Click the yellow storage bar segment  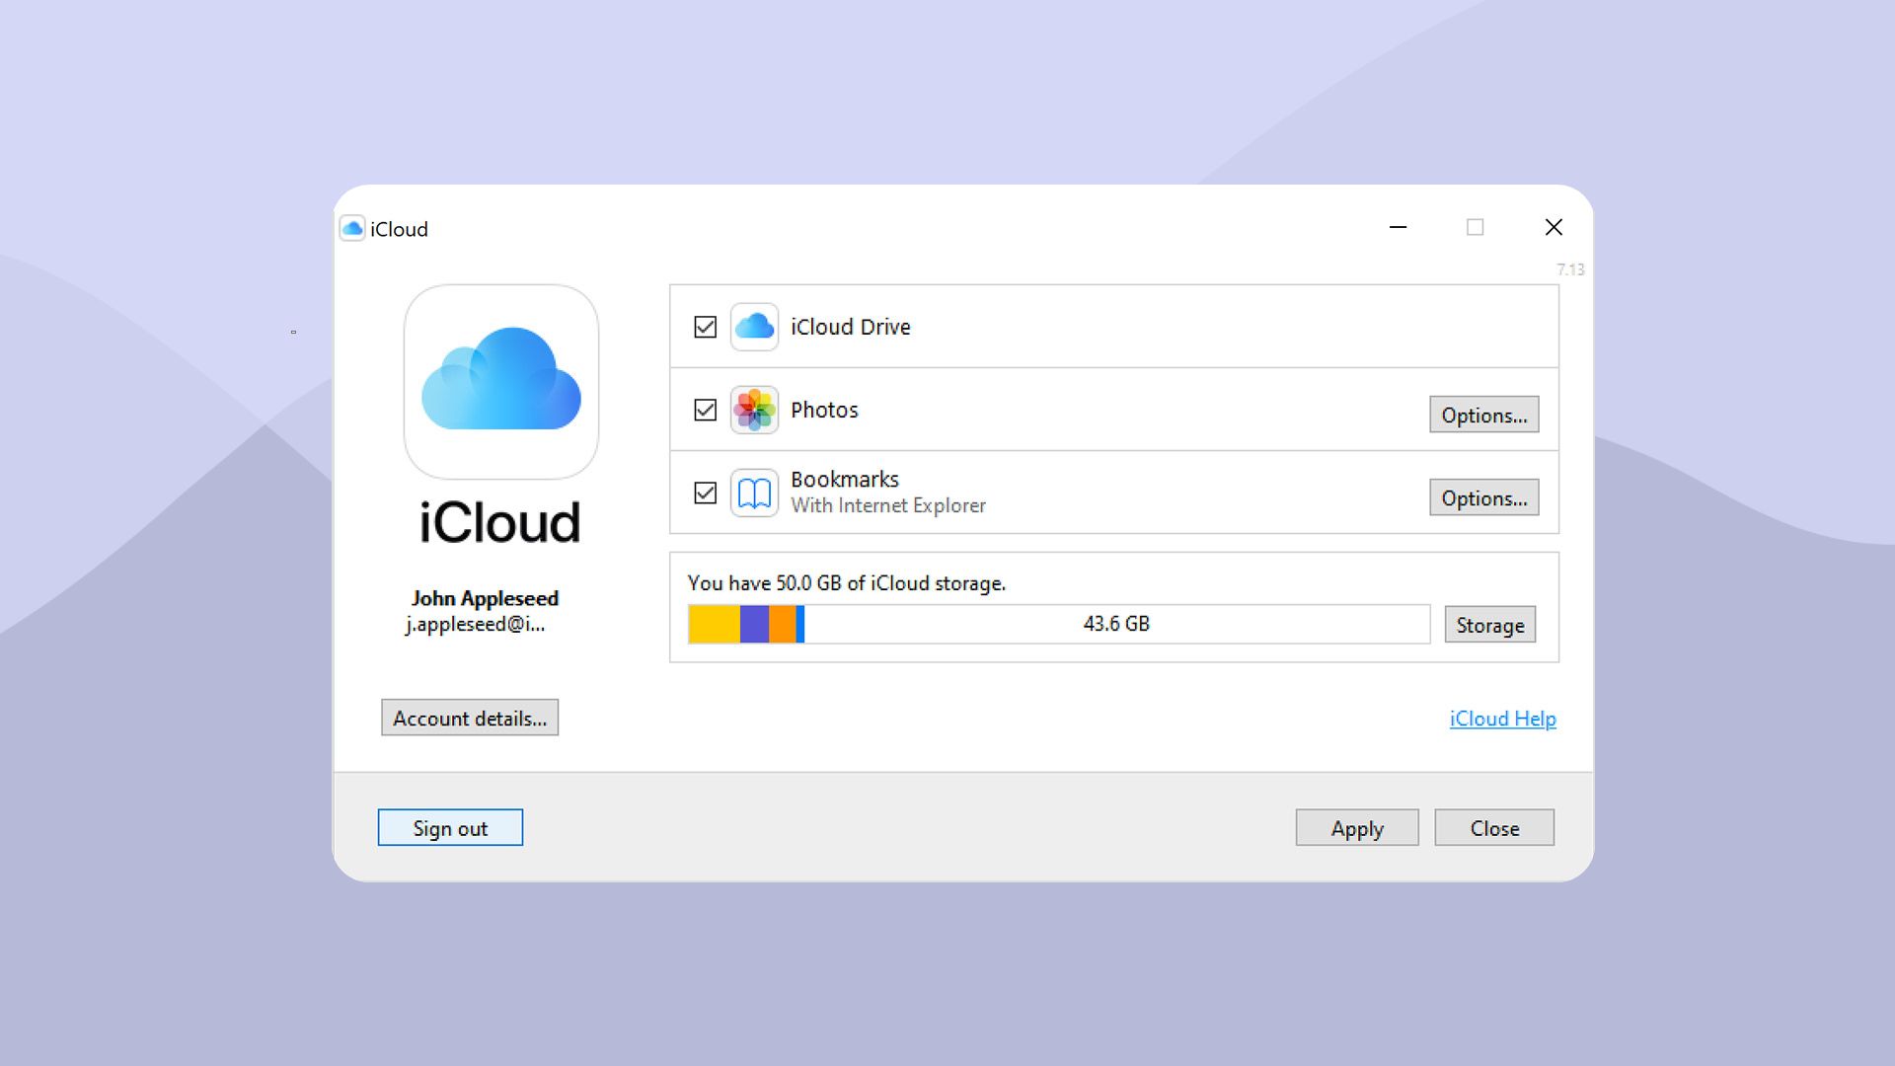pos(714,624)
